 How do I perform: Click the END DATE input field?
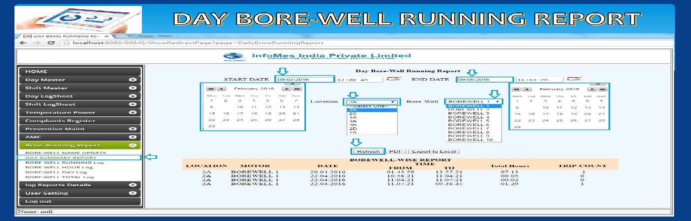click(485, 79)
